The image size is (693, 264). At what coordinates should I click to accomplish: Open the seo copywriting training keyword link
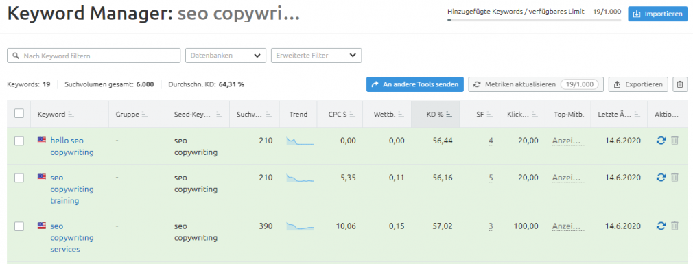71,189
